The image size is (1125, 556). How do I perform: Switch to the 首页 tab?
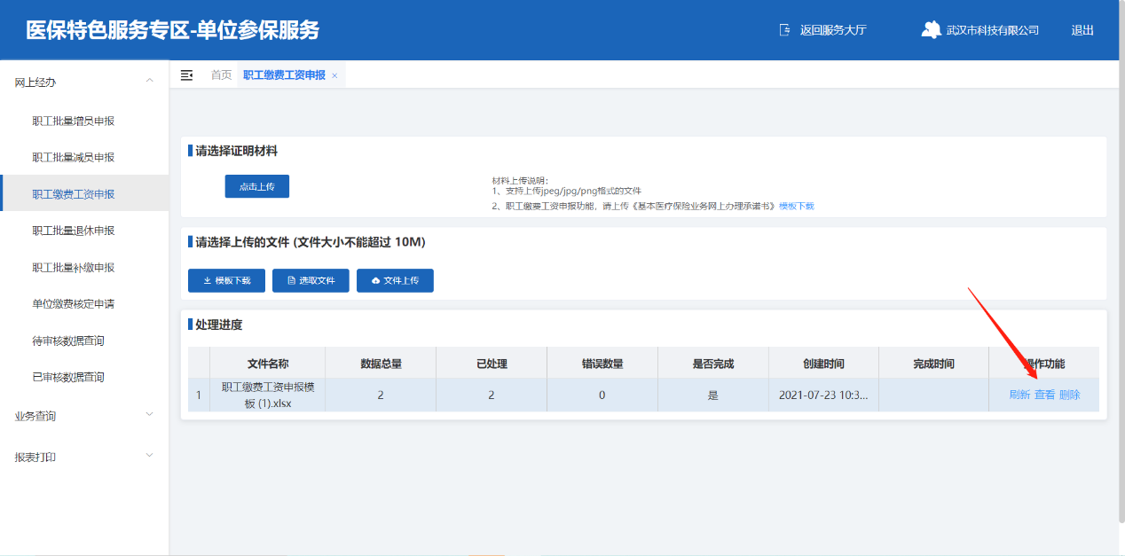[221, 75]
